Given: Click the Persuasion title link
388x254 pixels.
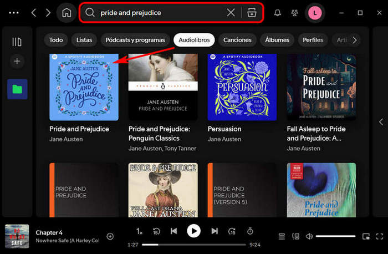Looking at the screenshot, I should coord(224,129).
